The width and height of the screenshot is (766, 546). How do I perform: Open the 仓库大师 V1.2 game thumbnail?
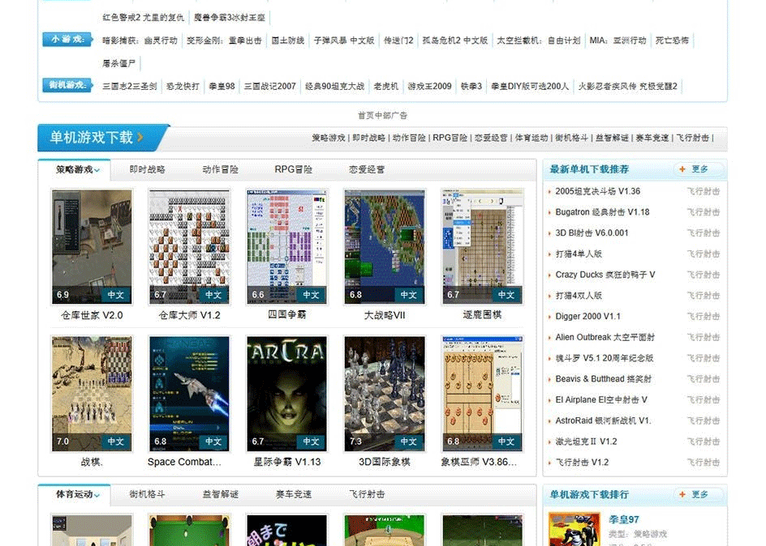click(x=189, y=247)
